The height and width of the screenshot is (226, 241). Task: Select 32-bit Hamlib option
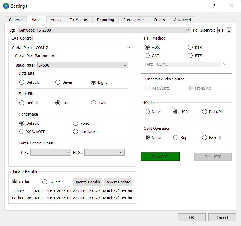[x=45, y=182]
